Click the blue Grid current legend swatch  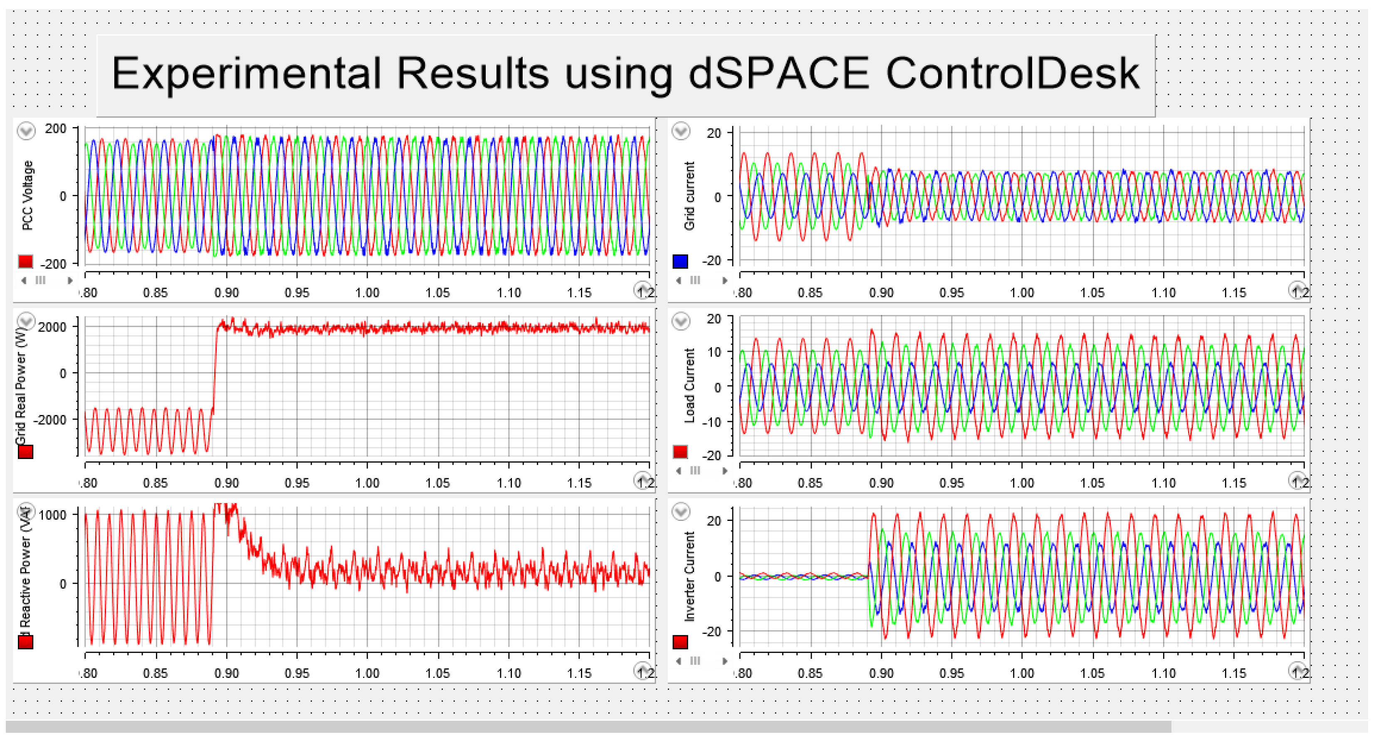tap(680, 261)
